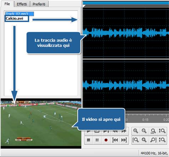Select Calcio.avi in the file list
Screen dimensions: 169x157
[17, 19]
